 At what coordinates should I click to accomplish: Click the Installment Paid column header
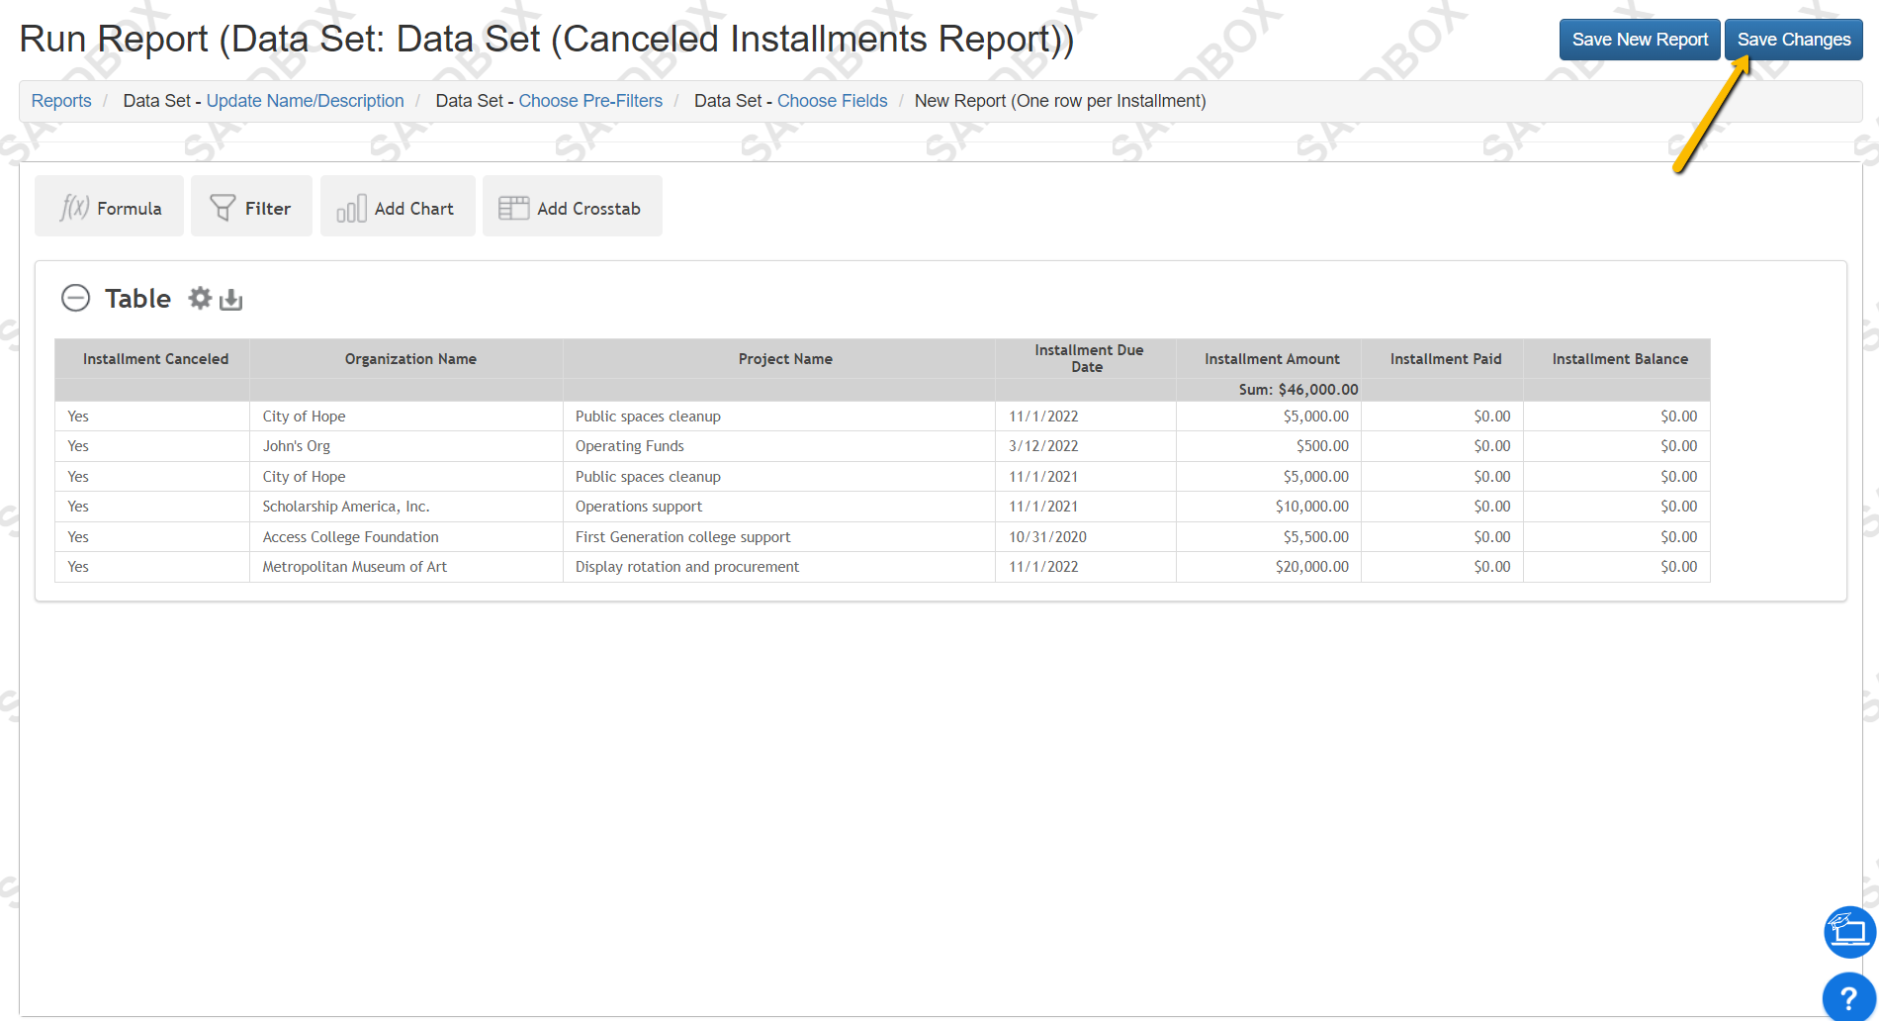1443,359
